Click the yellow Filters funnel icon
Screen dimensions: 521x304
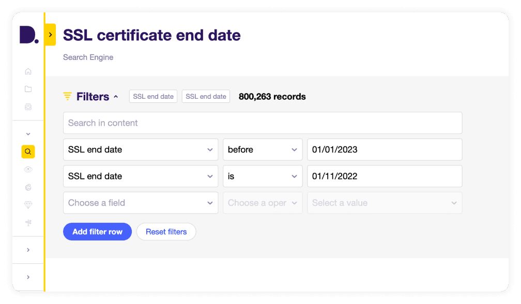click(x=67, y=96)
